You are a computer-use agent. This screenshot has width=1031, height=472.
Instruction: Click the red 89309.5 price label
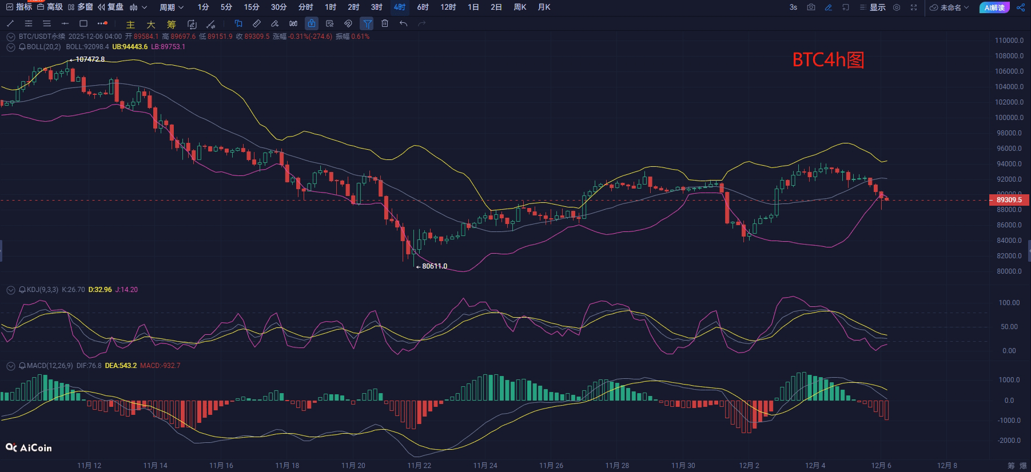coord(1009,200)
